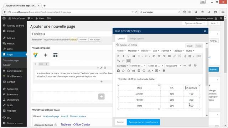
Task: Increase the indent
Action: (195, 65)
